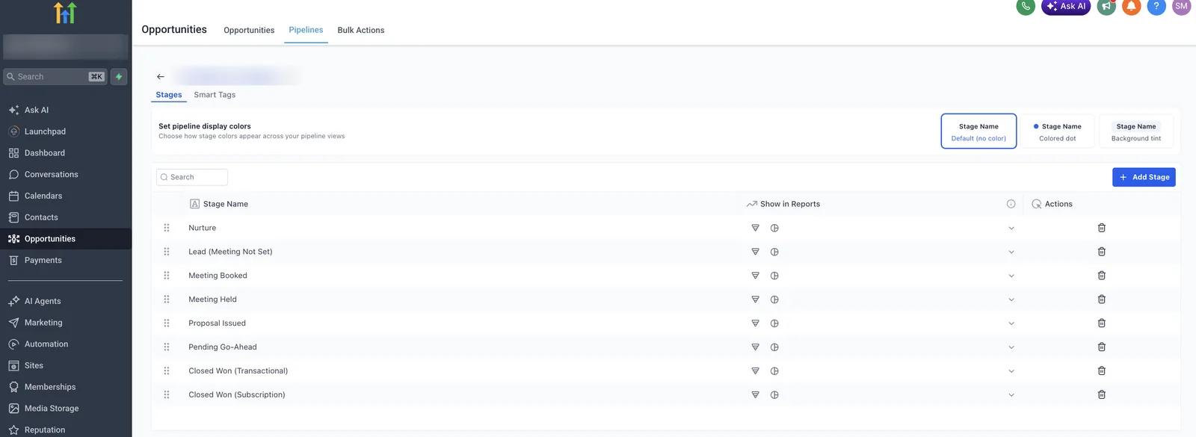Toggle funnel chart for Lead (Meeting Not Set)

click(755, 252)
